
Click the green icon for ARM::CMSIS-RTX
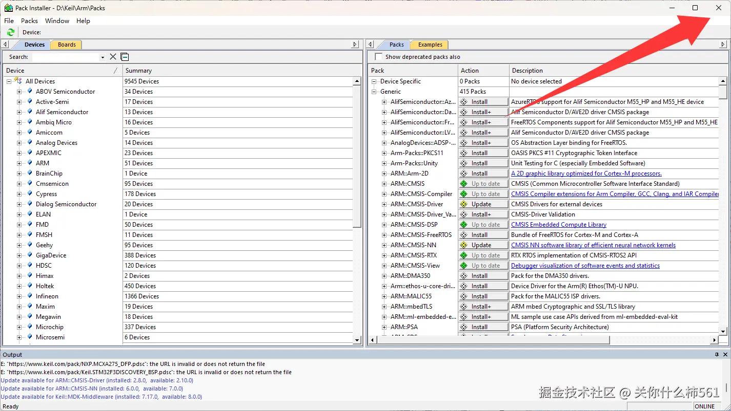pyautogui.click(x=464, y=255)
